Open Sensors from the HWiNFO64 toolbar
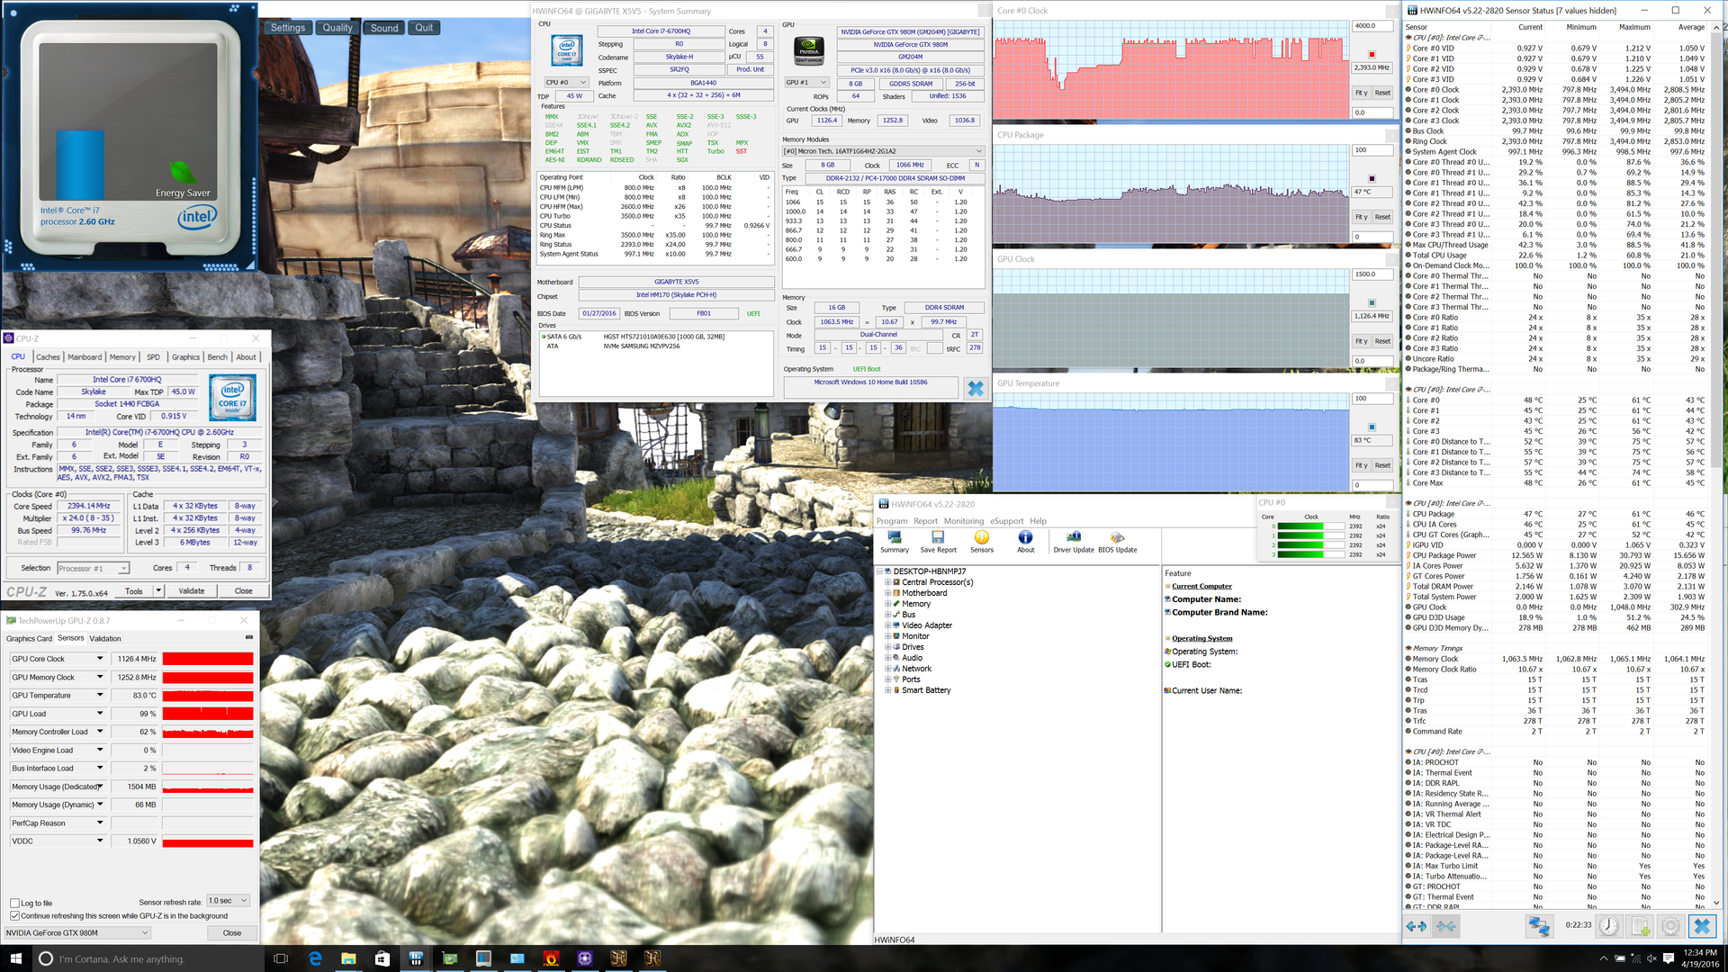This screenshot has height=972, width=1728. coord(982,542)
